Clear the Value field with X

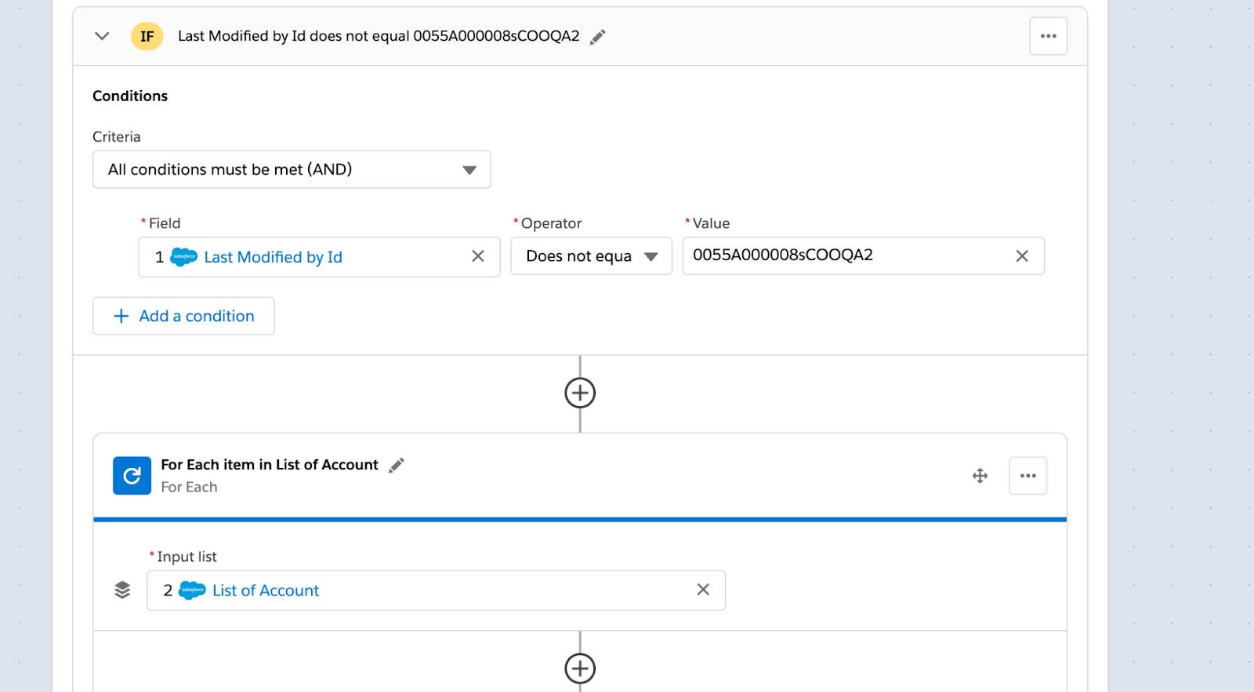(1022, 256)
